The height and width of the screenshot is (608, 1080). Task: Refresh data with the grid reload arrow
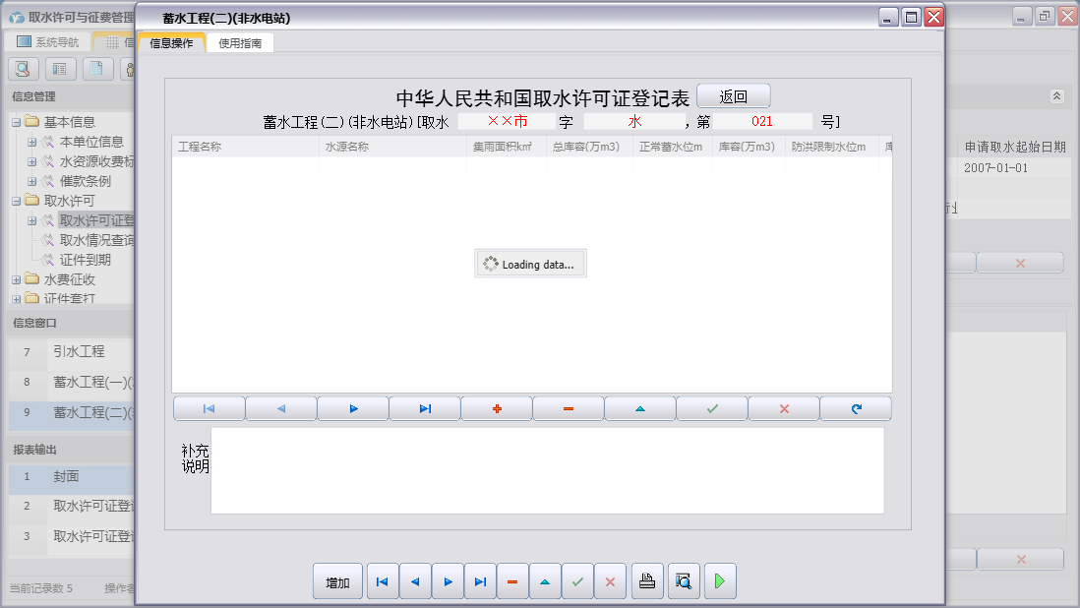point(856,408)
